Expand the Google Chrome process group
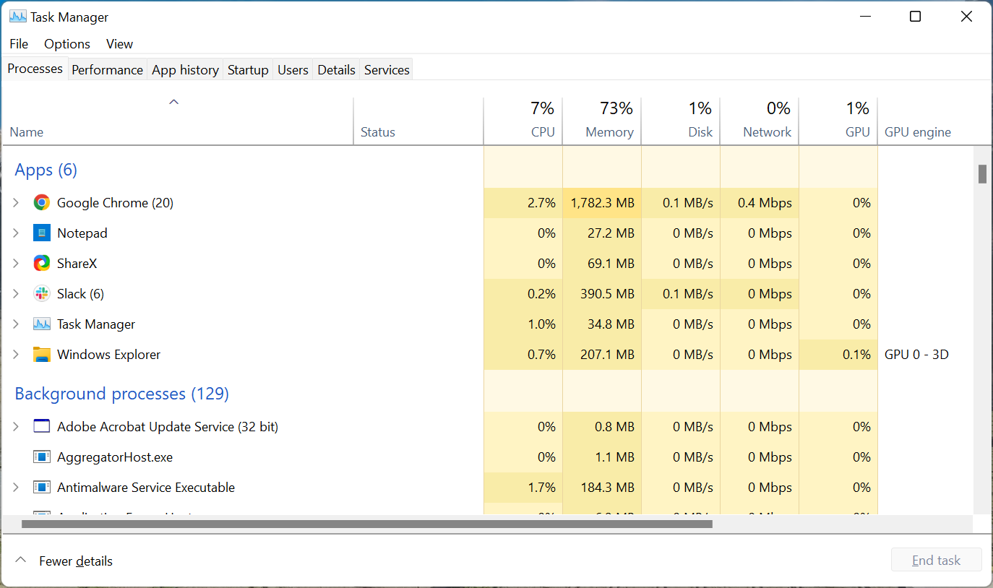Viewport: 993px width, 588px height. click(x=16, y=203)
